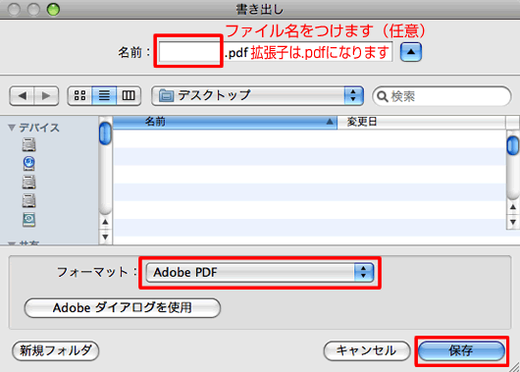Select the Time Machine backup disk in sidebar
Image resolution: width=520 pixels, height=372 pixels.
click(29, 219)
